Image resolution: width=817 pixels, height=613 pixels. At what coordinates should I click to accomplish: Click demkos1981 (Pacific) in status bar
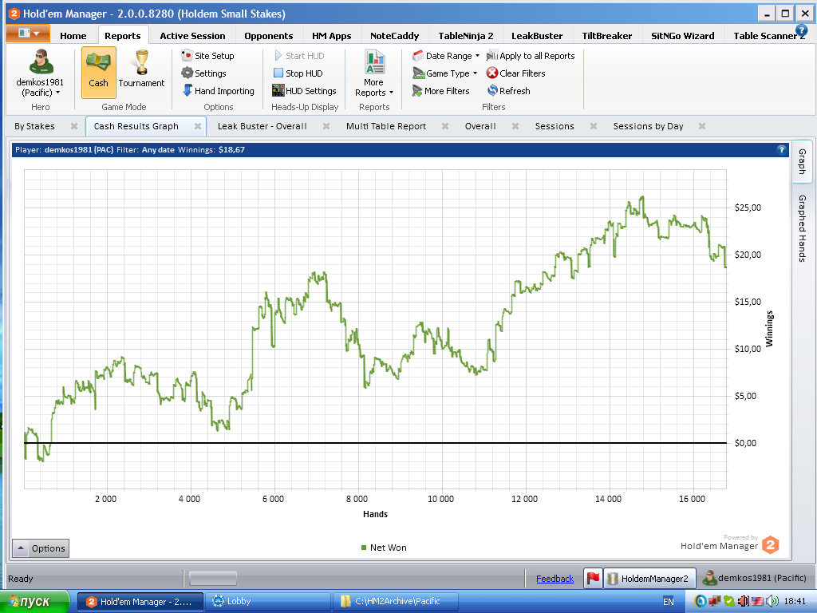point(755,578)
